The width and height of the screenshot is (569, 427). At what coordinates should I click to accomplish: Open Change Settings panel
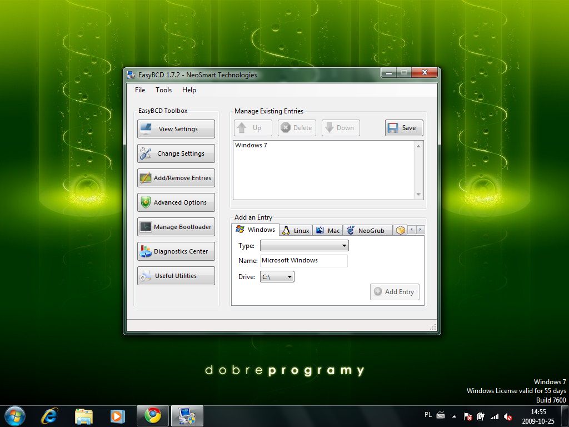[176, 153]
